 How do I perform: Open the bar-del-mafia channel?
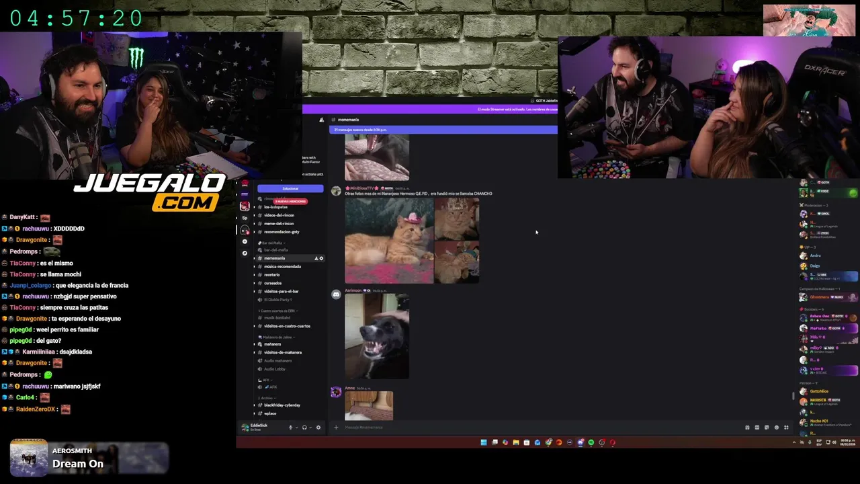click(275, 250)
